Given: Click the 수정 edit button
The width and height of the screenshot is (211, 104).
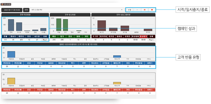Looking at the screenshot, I should [x=129, y=10].
